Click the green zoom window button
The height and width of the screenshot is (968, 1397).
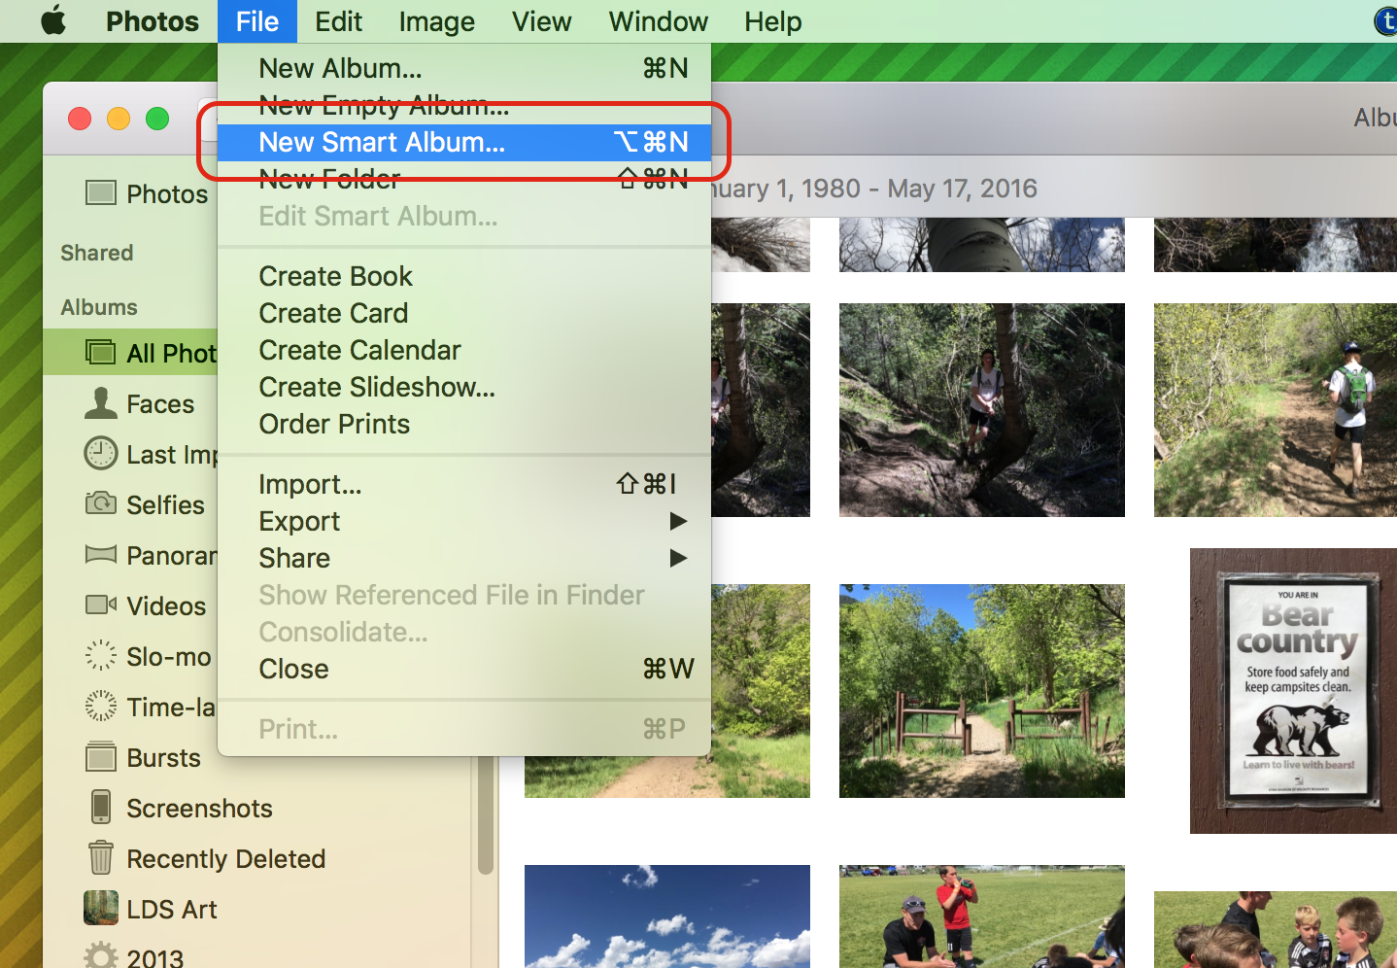click(157, 119)
